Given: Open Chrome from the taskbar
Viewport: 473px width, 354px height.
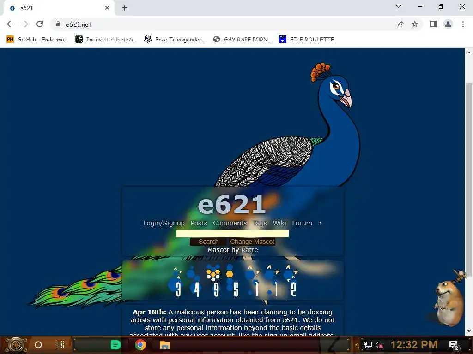Looking at the screenshot, I should [140, 345].
